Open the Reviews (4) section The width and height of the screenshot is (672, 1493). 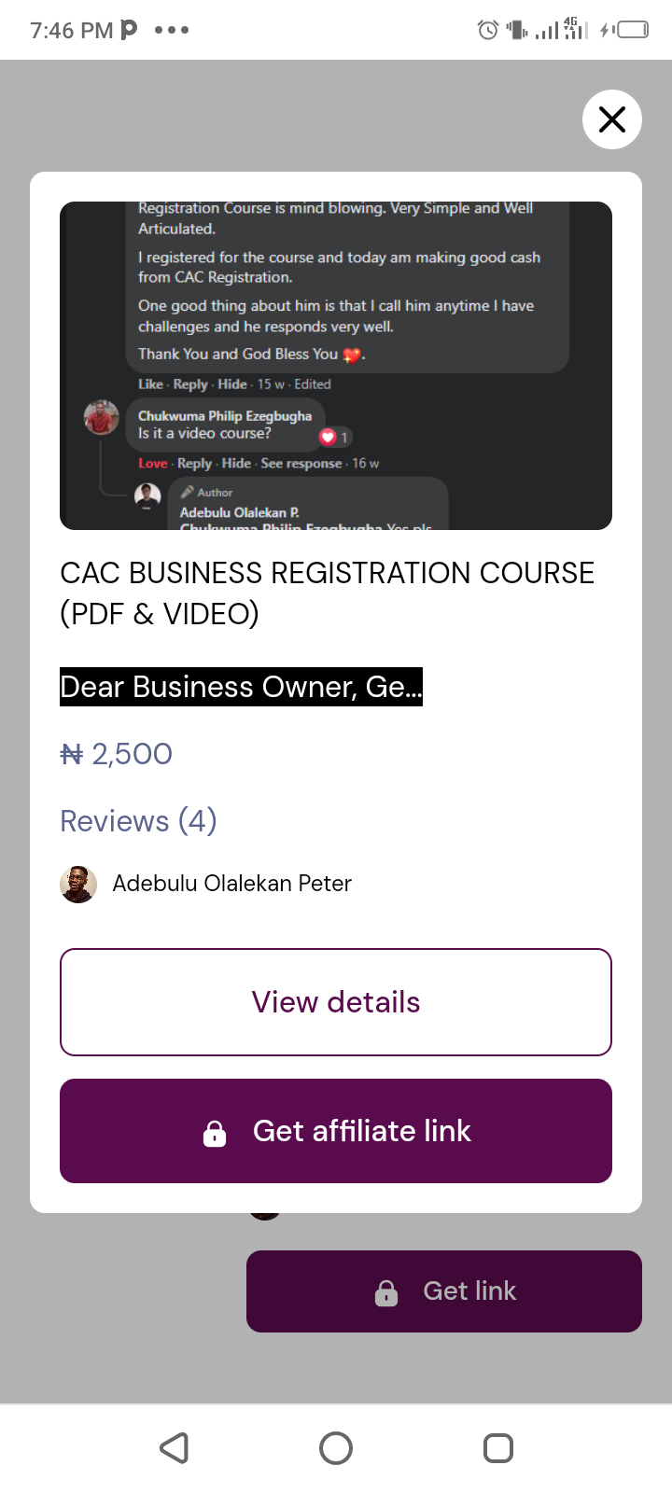(x=137, y=821)
